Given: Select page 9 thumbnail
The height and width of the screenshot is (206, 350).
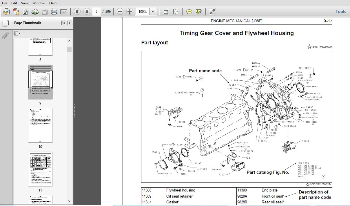Looking at the screenshot, I should coord(40,82).
